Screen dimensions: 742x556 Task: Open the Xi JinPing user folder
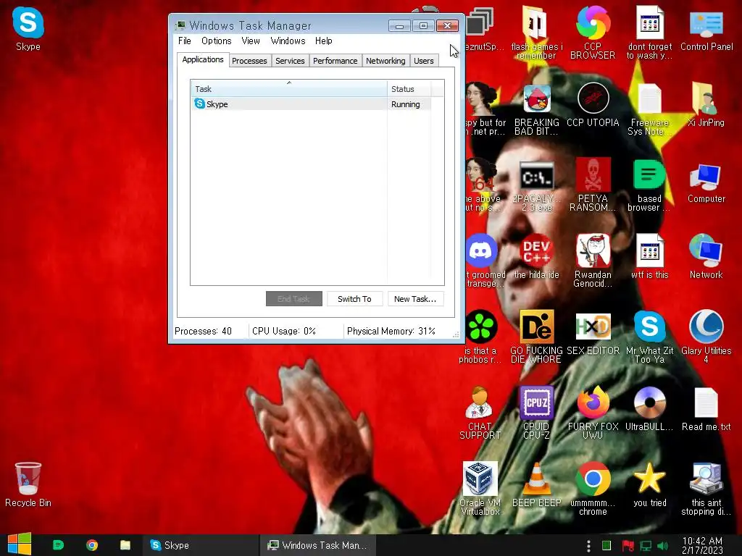pos(706,105)
